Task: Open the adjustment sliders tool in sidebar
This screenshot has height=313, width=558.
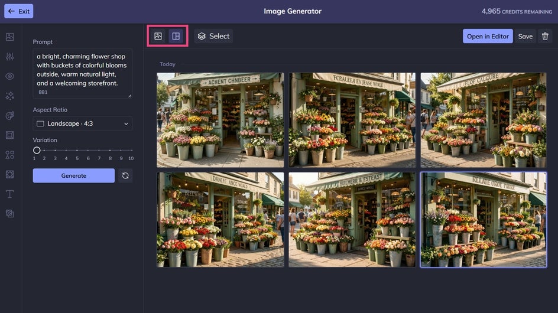Action: click(10, 57)
